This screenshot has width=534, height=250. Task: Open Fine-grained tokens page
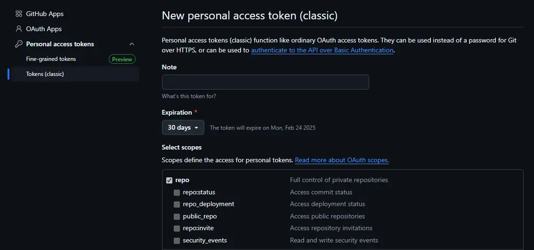51,59
